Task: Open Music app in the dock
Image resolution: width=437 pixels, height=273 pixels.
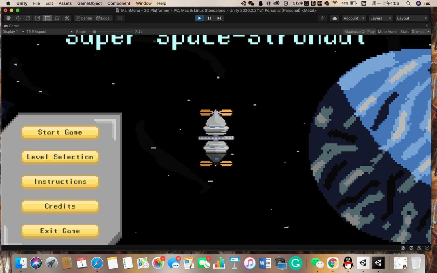Action: coord(250,263)
